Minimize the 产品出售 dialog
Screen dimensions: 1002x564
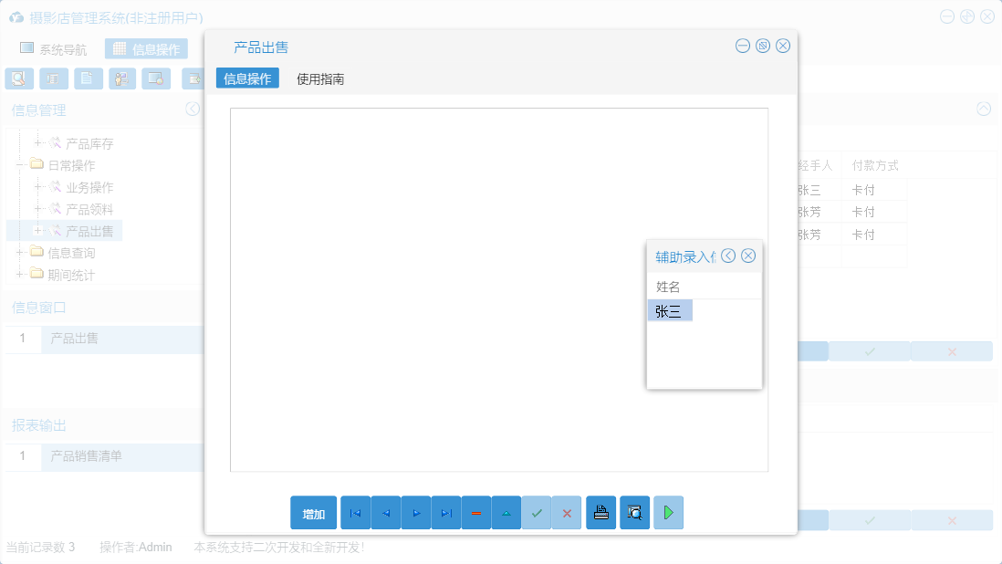pyautogui.click(x=743, y=46)
